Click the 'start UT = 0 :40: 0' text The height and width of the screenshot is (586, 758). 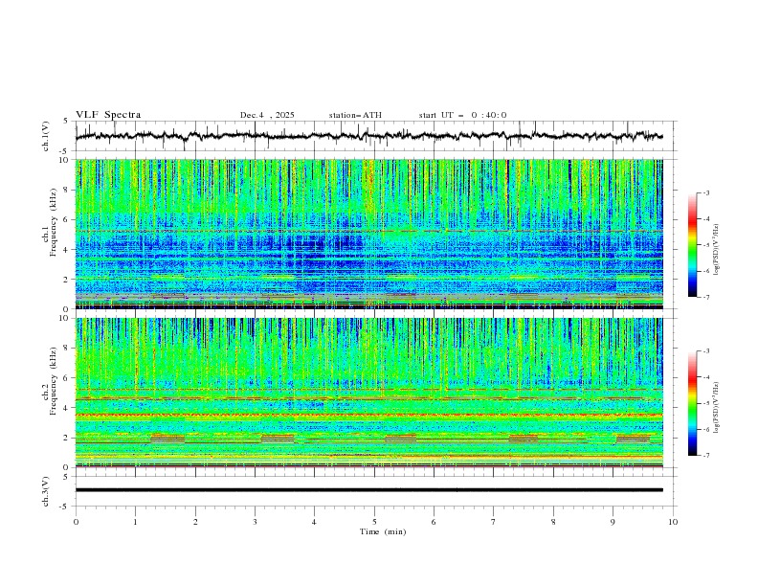pyautogui.click(x=462, y=115)
